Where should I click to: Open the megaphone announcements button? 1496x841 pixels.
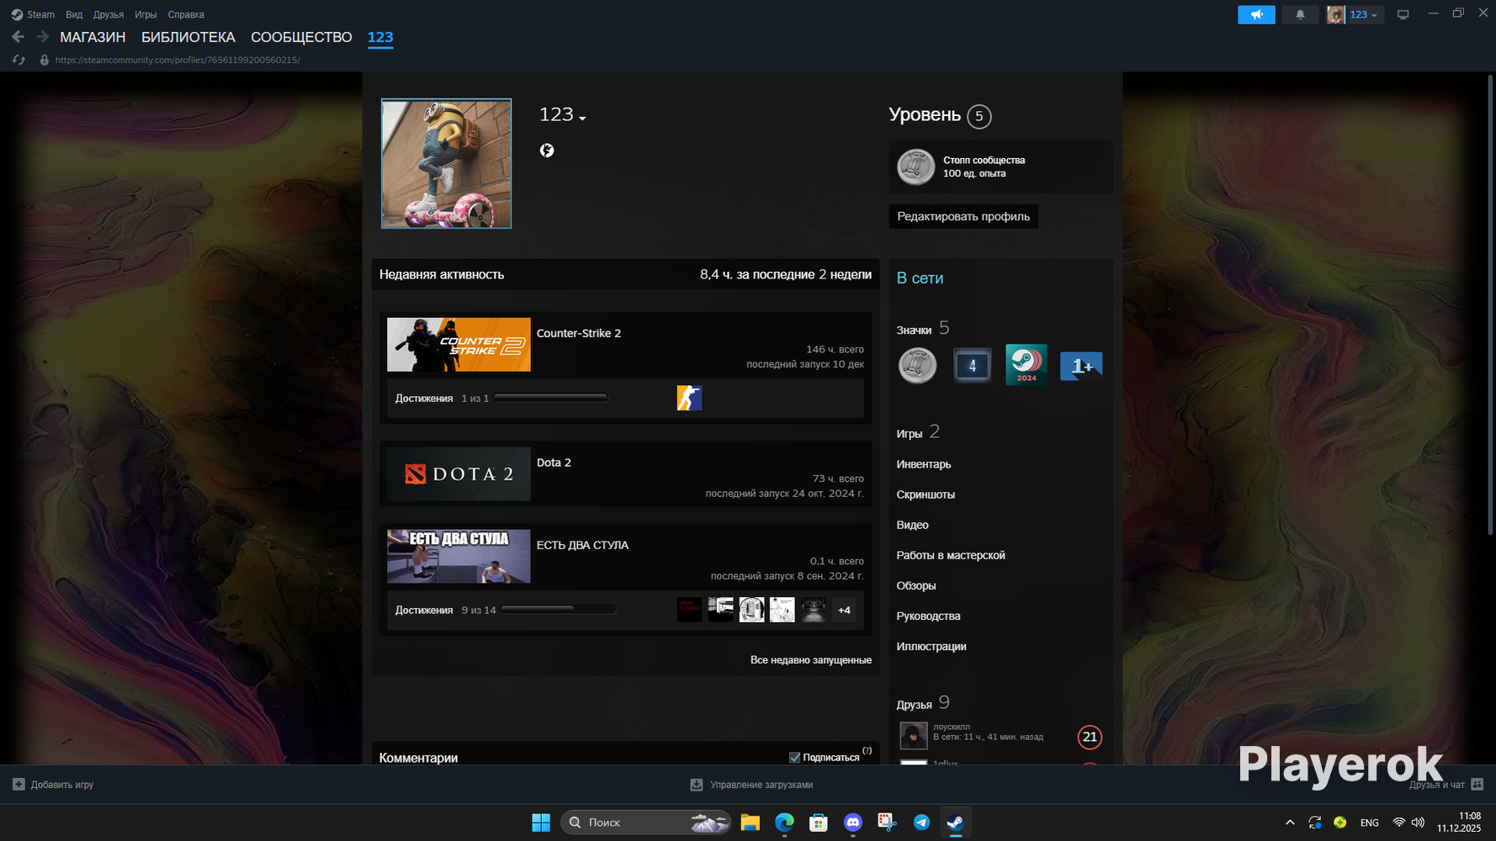tap(1256, 14)
